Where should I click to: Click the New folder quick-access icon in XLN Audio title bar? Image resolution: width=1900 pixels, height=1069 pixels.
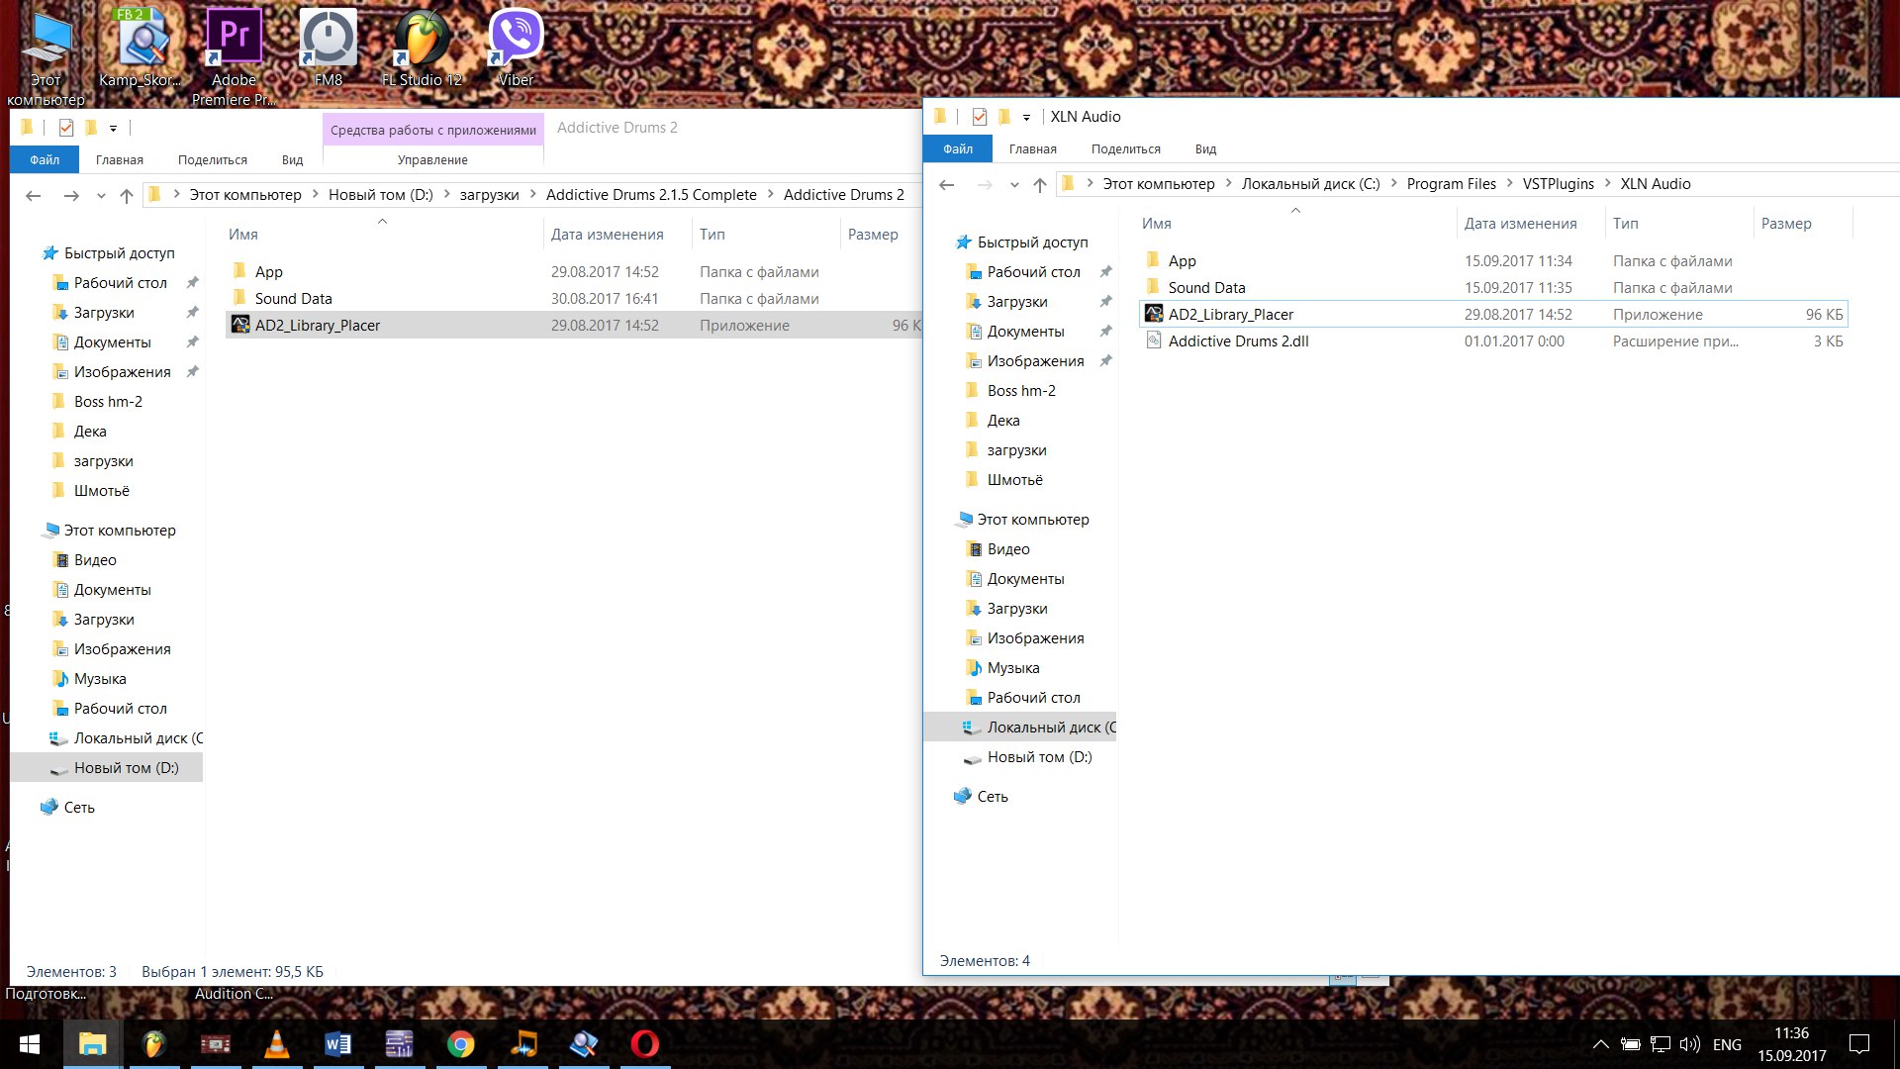[x=1004, y=117]
